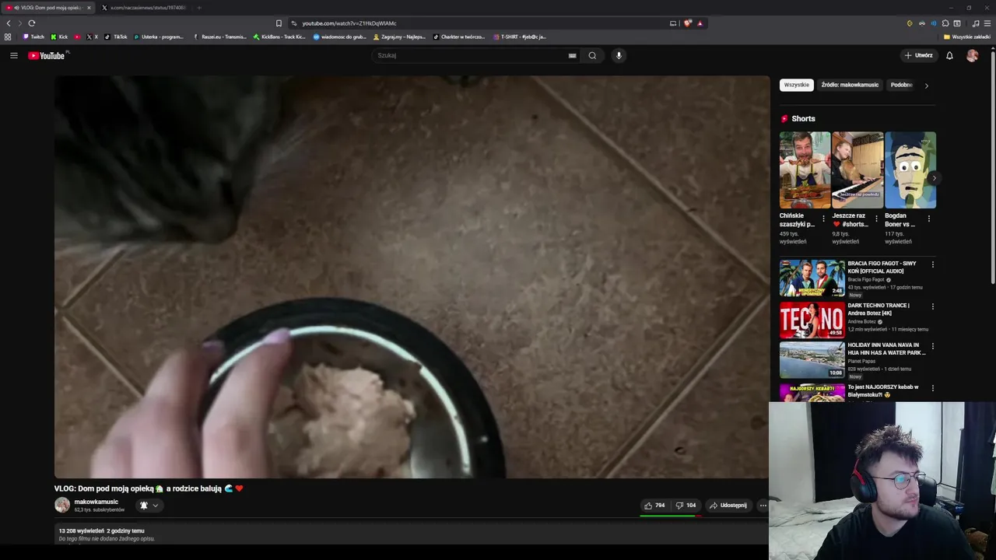
Task: Open site settings icon in address bar
Action: (x=294, y=23)
